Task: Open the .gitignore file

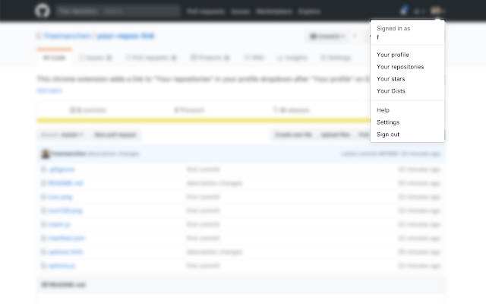Action: [x=62, y=169]
